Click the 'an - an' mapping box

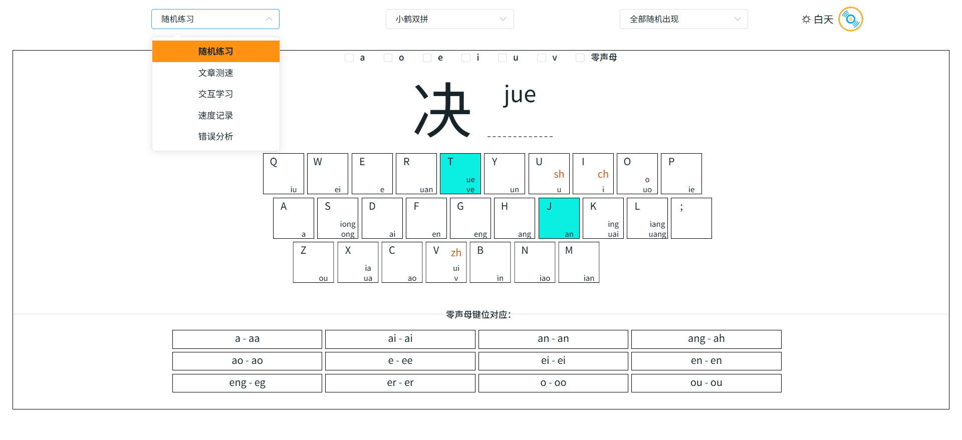tap(553, 339)
